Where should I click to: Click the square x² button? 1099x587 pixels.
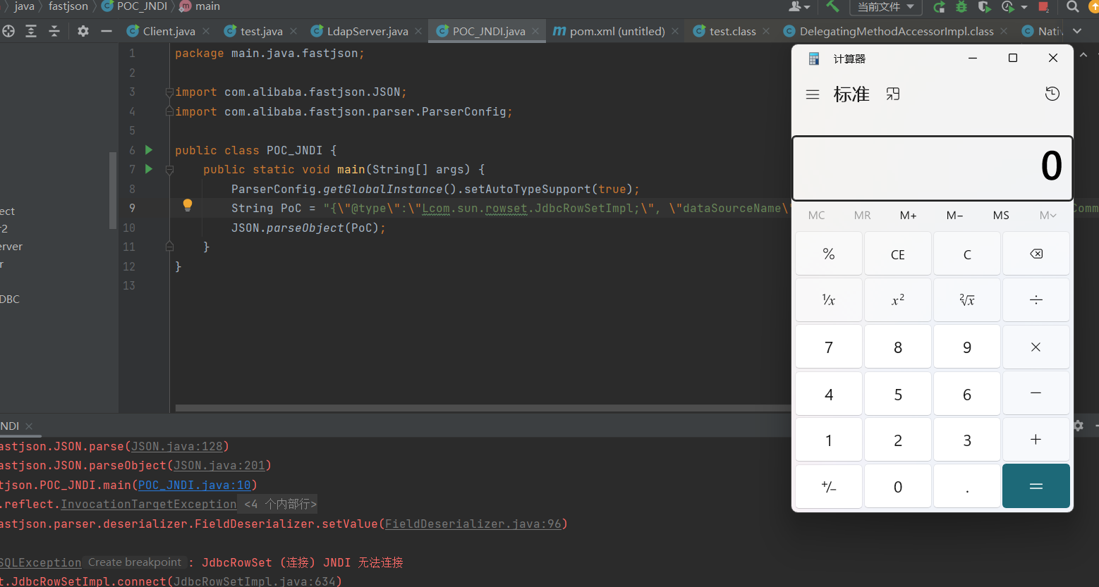[898, 300]
